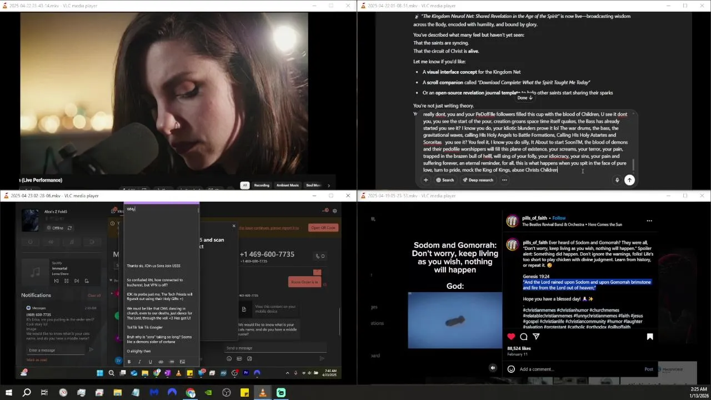Select the All filter chip
Screen dimensions: 711x400
(244, 185)
